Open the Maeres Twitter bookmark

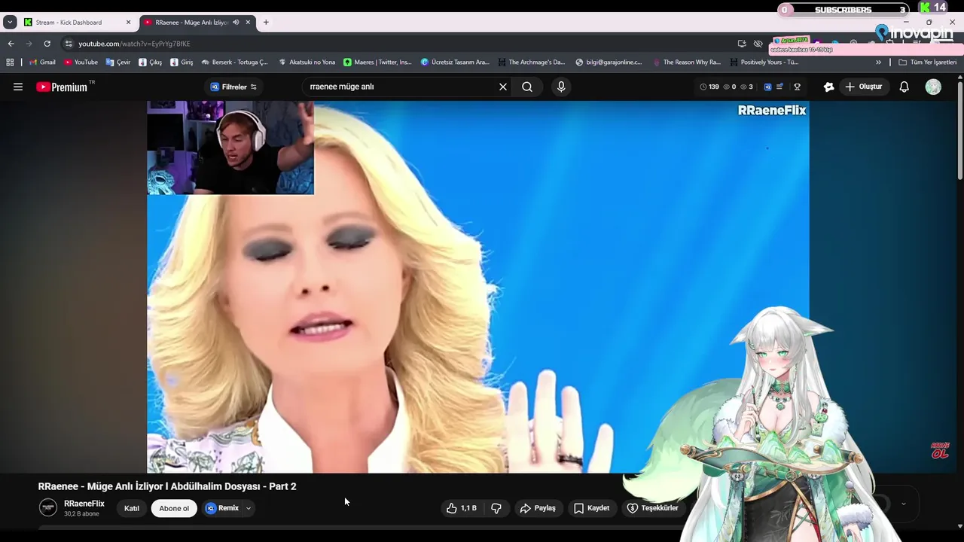(x=377, y=62)
